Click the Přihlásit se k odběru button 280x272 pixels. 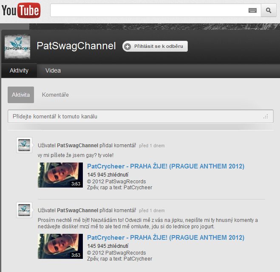tap(155, 46)
